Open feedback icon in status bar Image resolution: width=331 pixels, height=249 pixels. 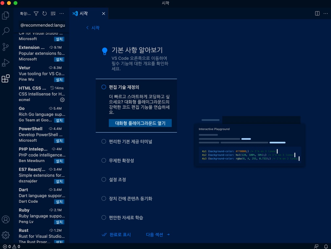pyautogui.click(x=316, y=246)
